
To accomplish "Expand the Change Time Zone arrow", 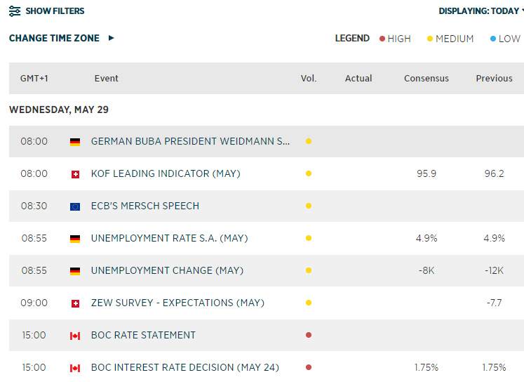I will 111,38.
